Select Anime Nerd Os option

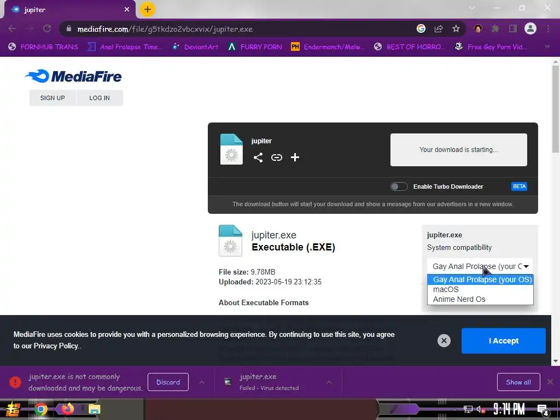(480, 299)
